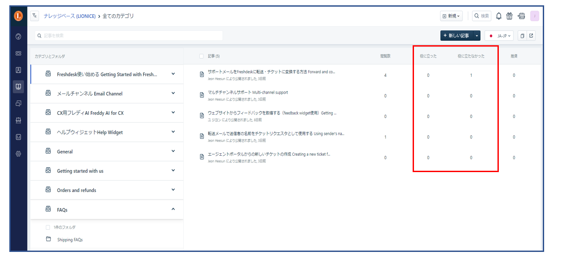The height and width of the screenshot is (267, 561).
Task: Click view count 4 of first article
Action: [385, 75]
